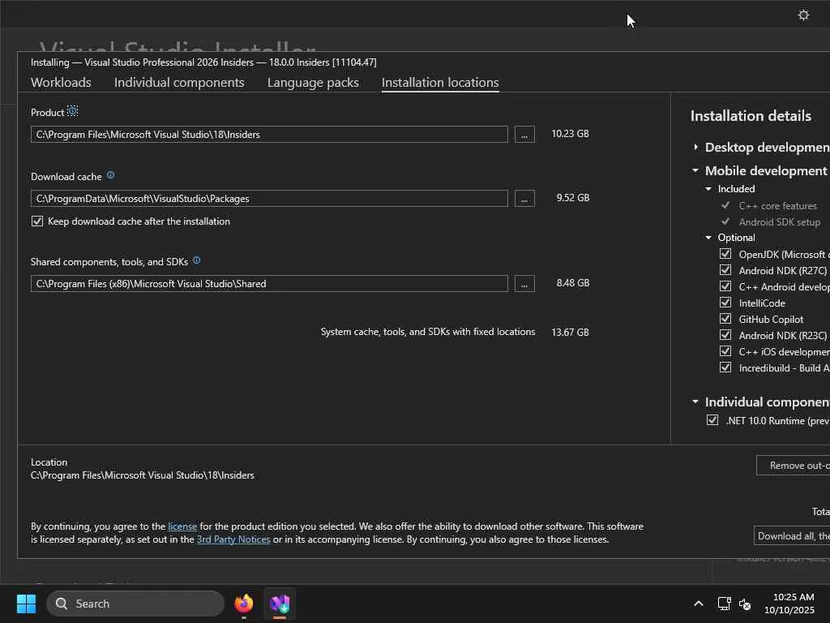Uncheck C++ Android development component

click(x=725, y=286)
